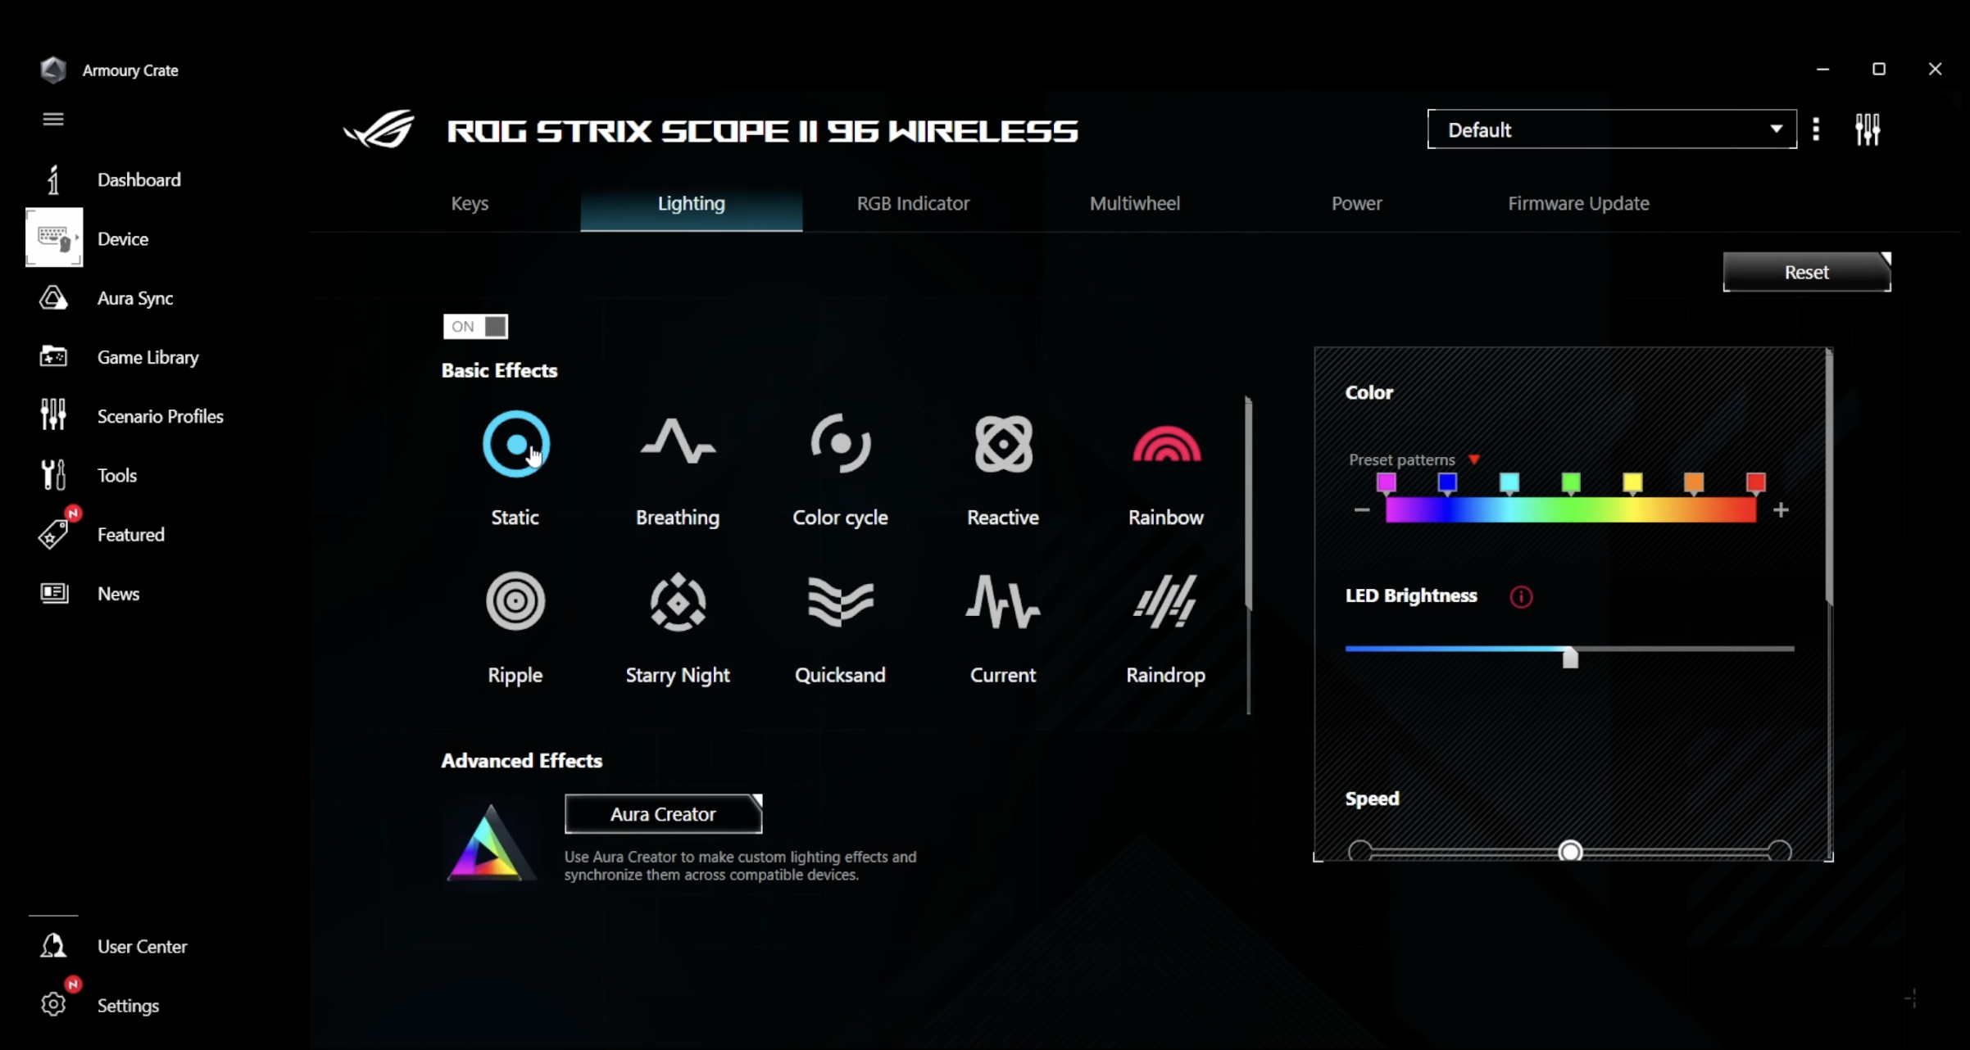Open the Device page icon
The width and height of the screenshot is (1970, 1050).
click(x=54, y=238)
